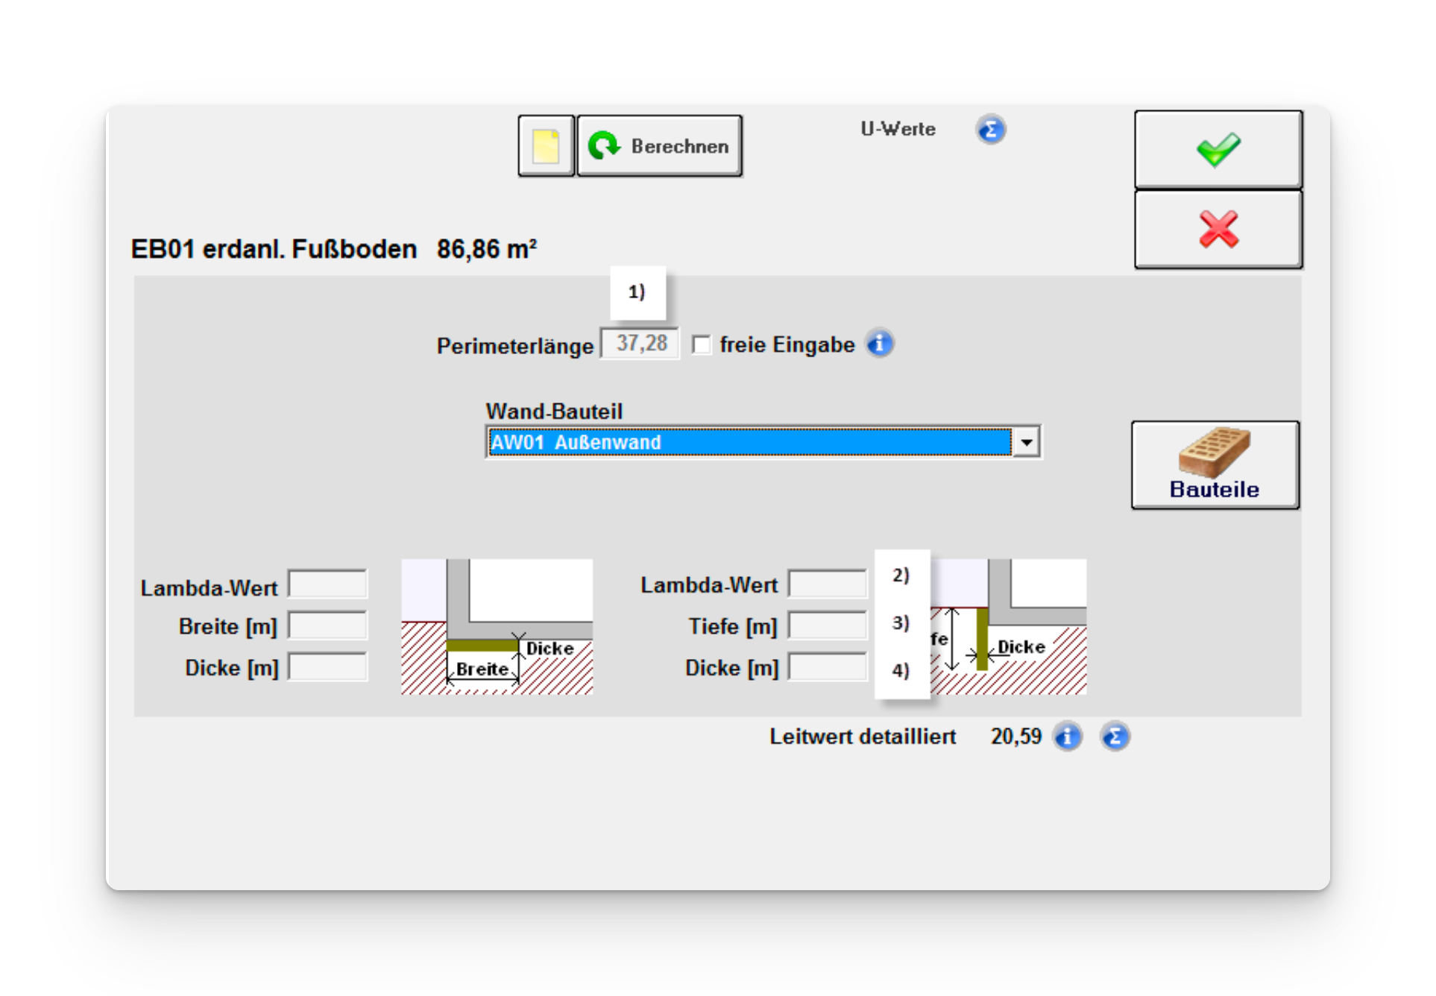Image resolution: width=1436 pixels, height=996 pixels.
Task: Open Bauteile with the brick icon
Action: tap(1215, 464)
